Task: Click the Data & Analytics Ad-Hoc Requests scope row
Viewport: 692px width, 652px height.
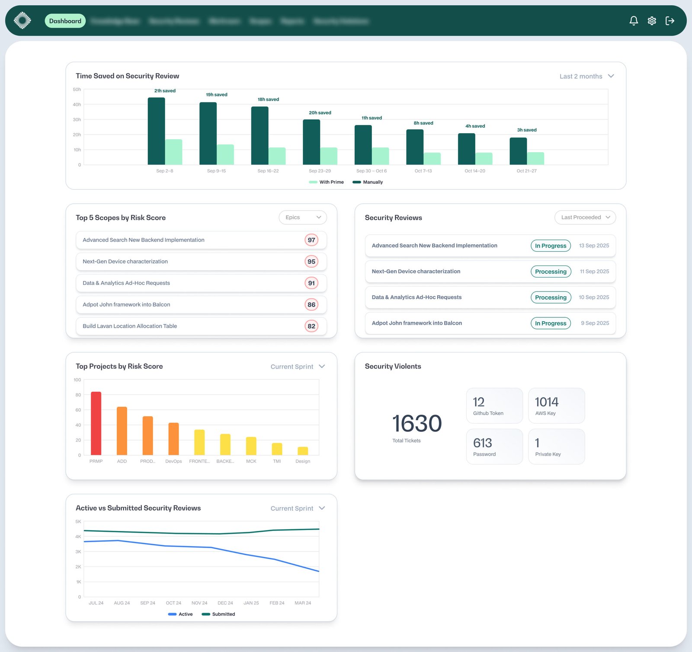Action: (x=201, y=283)
